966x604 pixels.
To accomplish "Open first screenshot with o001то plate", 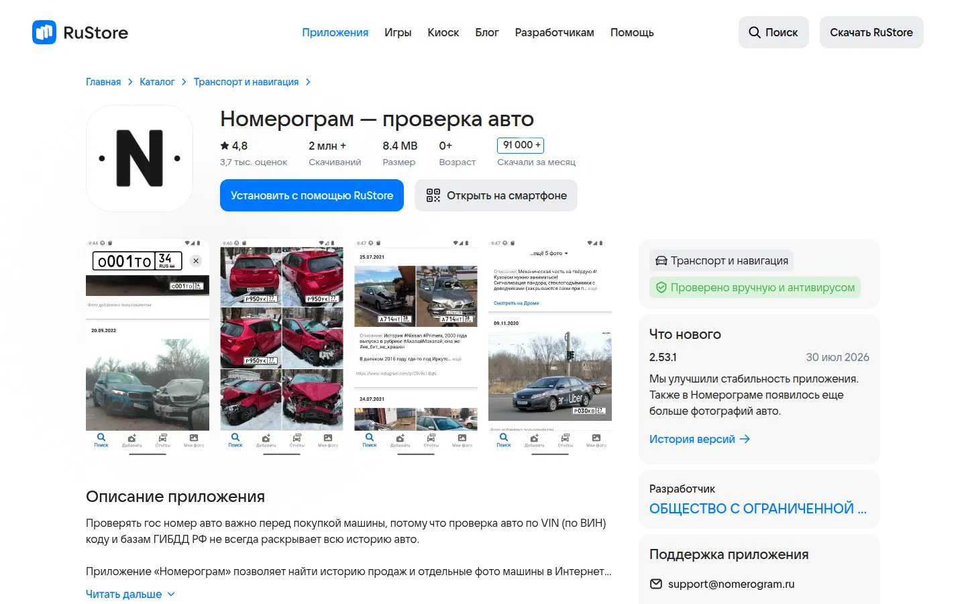I will pyautogui.click(x=148, y=348).
